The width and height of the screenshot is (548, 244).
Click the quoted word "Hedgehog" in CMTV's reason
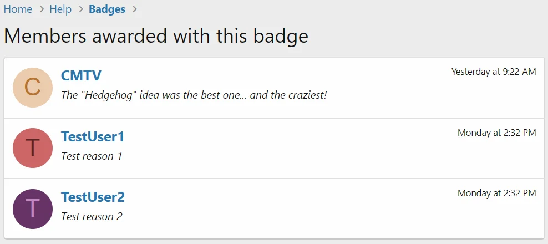pos(109,95)
